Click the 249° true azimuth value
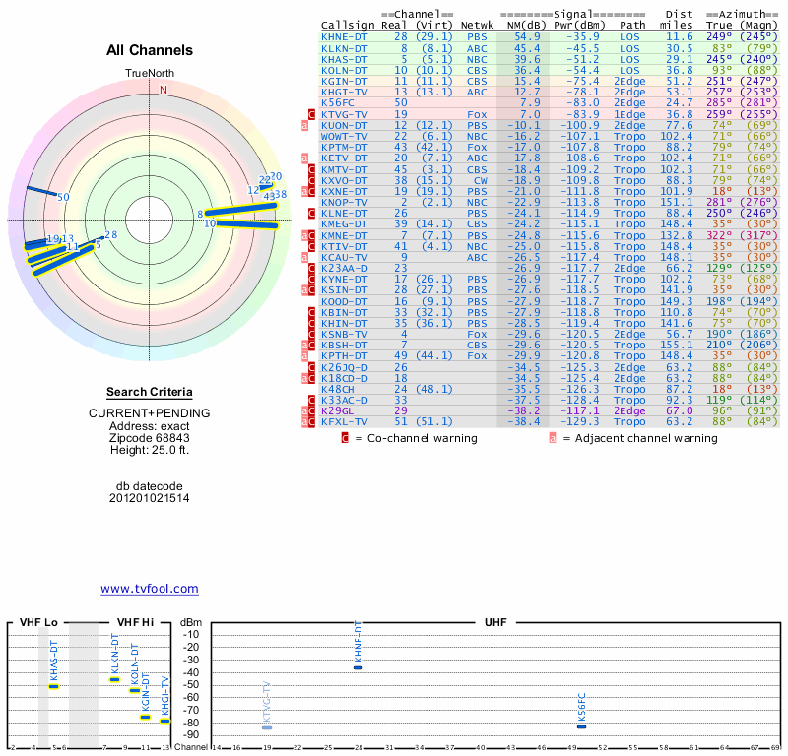This screenshot has height=756, width=788. (x=719, y=37)
